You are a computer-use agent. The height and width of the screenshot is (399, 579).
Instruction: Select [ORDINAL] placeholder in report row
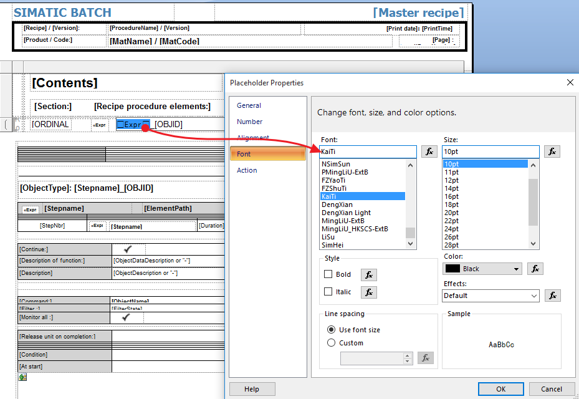(x=50, y=125)
